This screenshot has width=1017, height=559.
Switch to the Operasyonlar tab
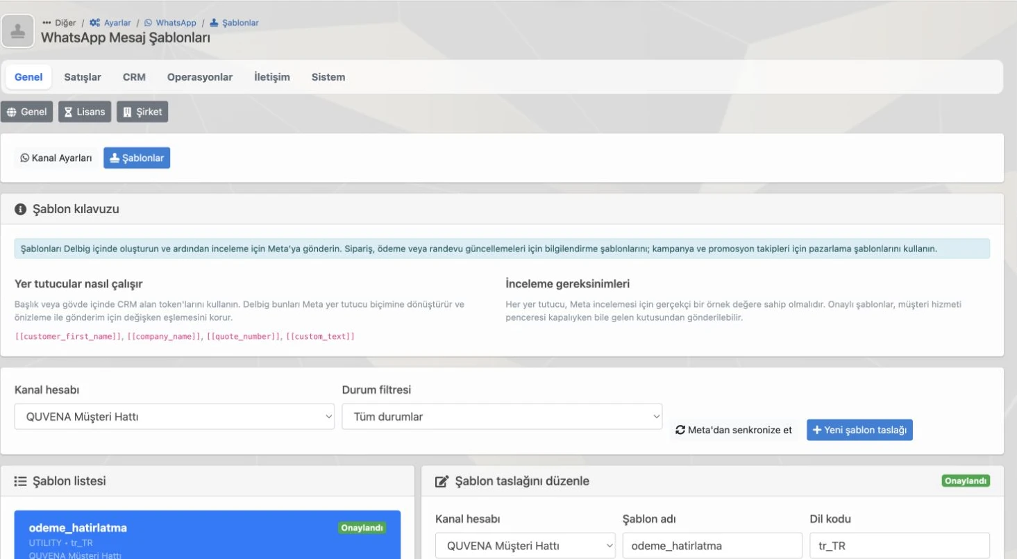[x=200, y=77]
